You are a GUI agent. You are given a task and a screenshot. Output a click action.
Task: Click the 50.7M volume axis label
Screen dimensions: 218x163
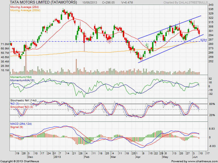(x=5, y=53)
